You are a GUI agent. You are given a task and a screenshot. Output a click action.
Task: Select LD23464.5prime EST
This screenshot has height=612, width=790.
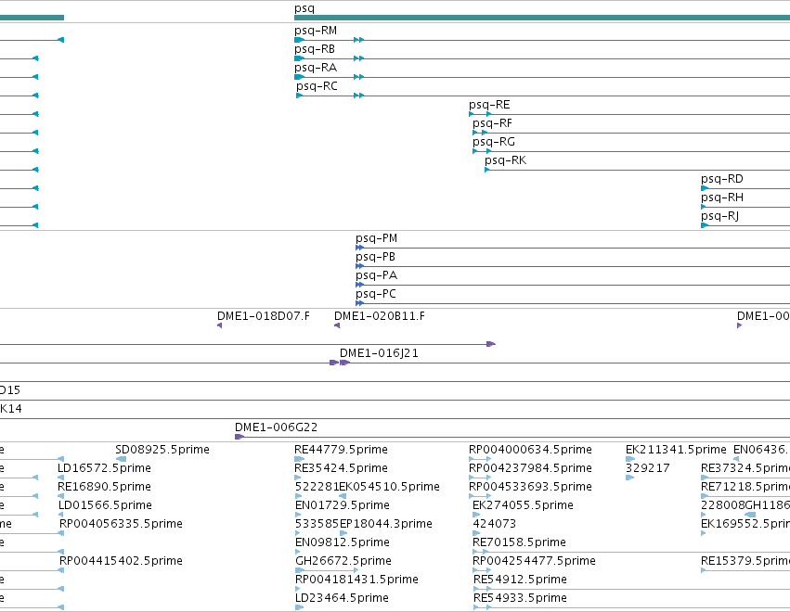point(342,598)
